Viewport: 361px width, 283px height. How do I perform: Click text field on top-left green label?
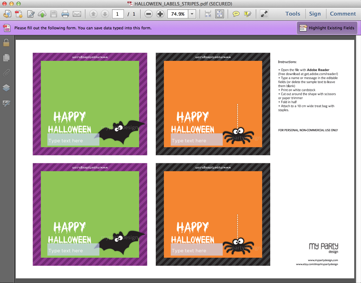pos(73,140)
